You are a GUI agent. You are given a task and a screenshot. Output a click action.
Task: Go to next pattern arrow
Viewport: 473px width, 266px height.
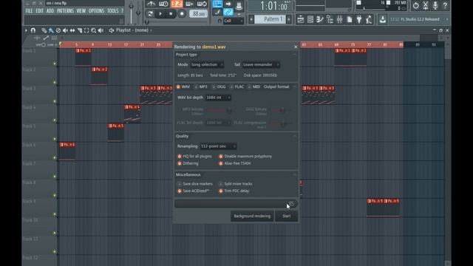click(289, 19)
